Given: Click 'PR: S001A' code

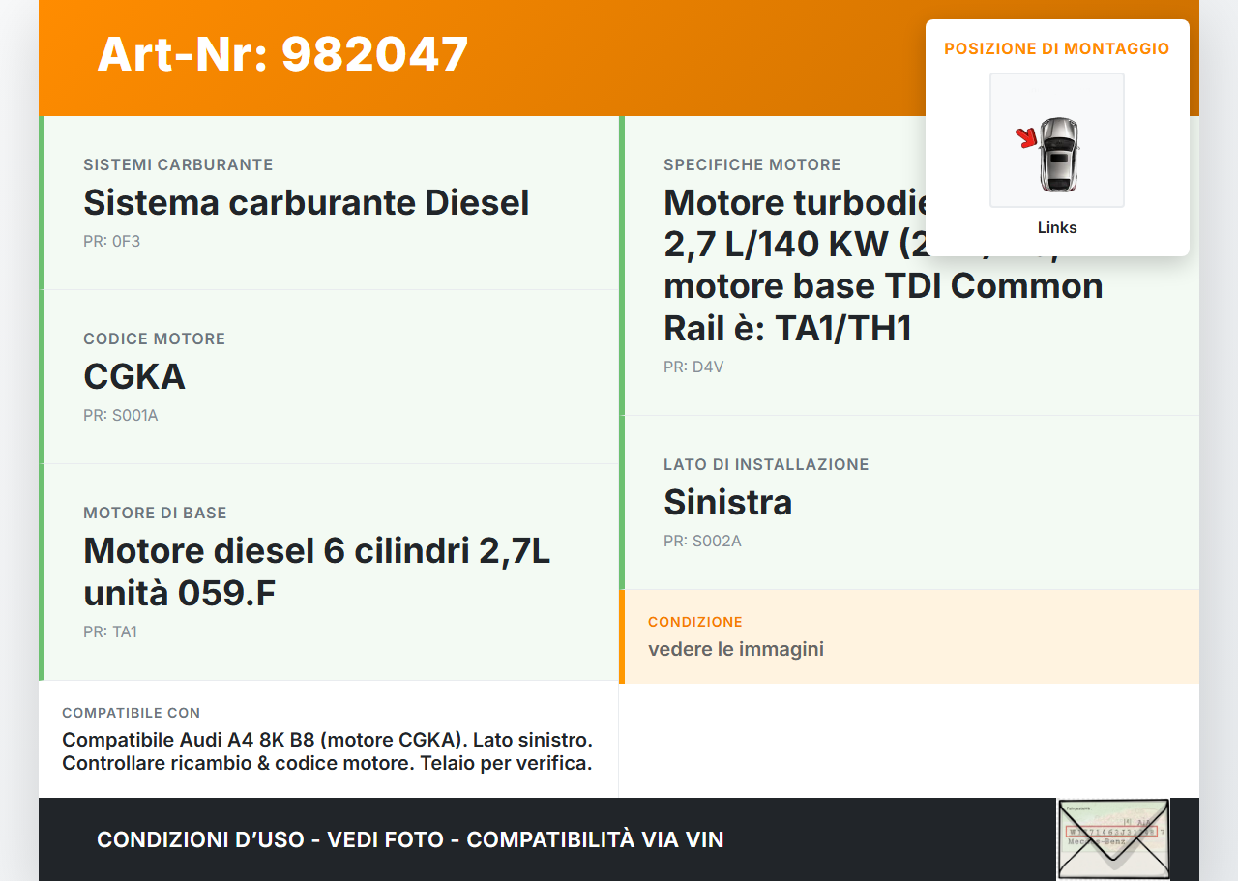Looking at the screenshot, I should click(121, 415).
